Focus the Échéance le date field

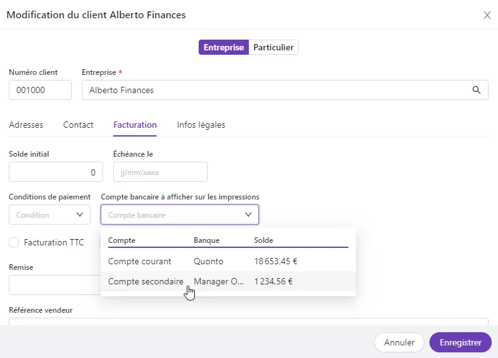tap(160, 172)
